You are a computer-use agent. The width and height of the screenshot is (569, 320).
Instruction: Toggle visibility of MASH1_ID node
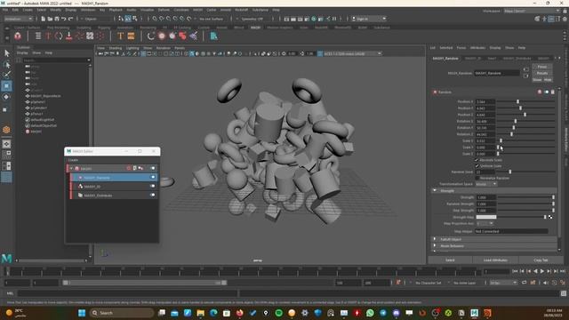pos(153,186)
